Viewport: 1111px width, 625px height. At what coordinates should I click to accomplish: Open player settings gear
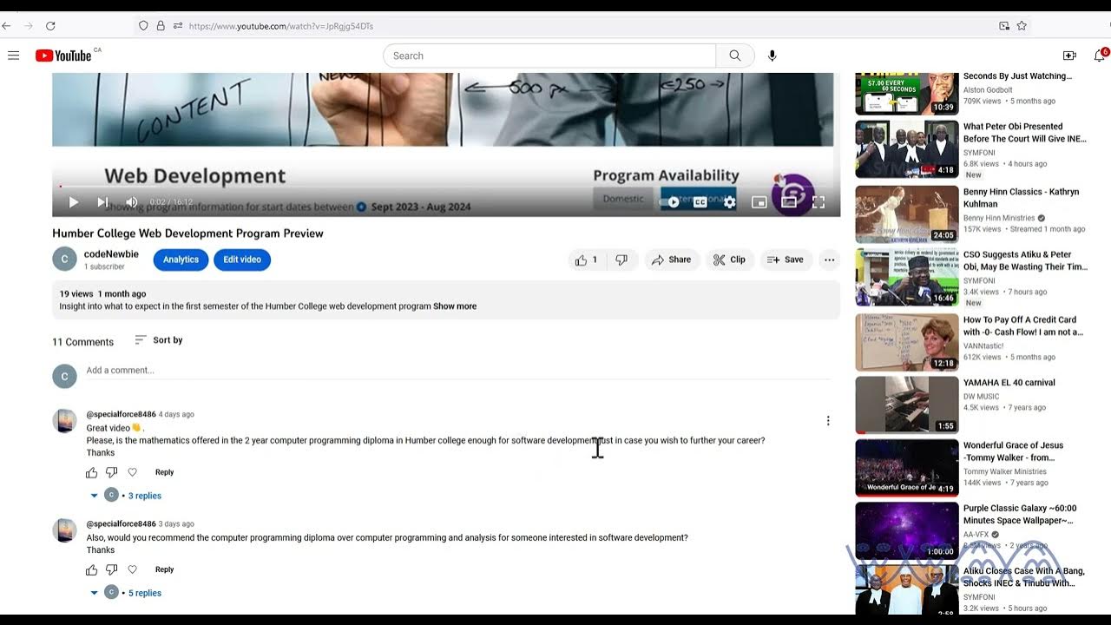tap(730, 202)
